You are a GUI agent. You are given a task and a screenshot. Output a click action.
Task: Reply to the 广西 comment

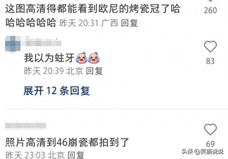click(x=129, y=23)
